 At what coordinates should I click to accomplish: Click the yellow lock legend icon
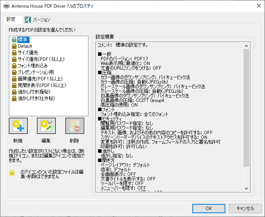pos(12,173)
